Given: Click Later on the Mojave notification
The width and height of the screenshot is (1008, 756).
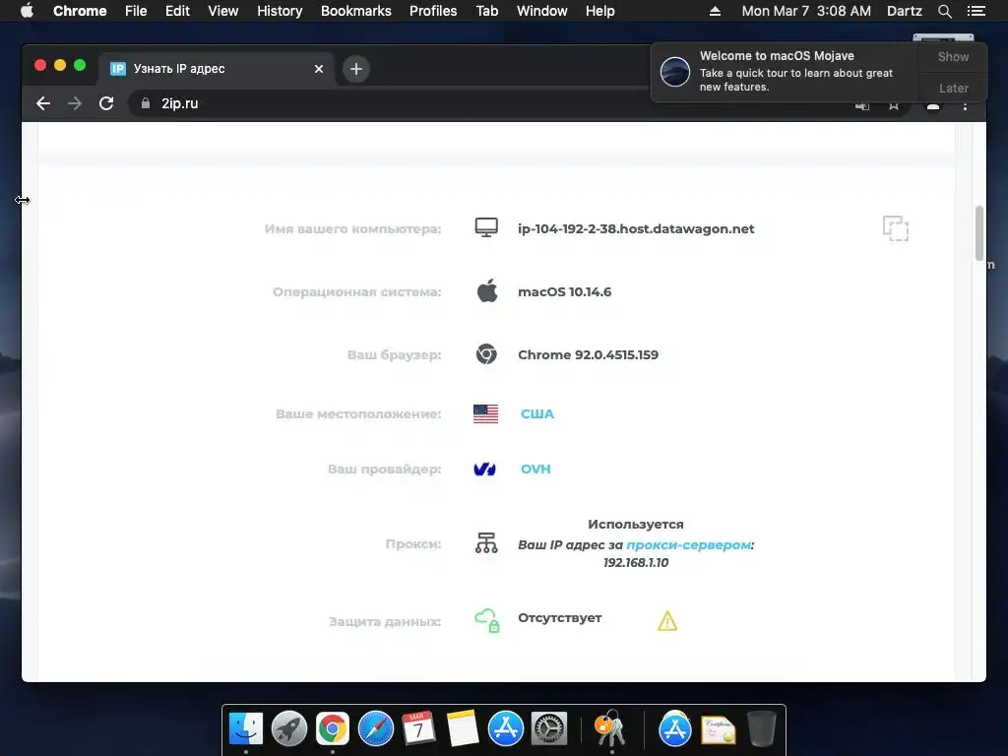Looking at the screenshot, I should click(x=953, y=88).
